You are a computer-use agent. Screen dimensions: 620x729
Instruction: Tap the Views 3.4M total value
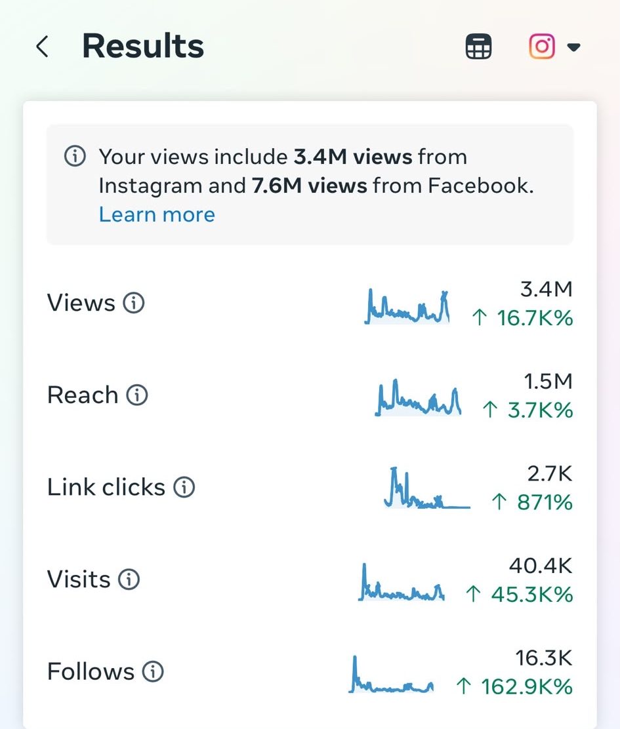547,289
